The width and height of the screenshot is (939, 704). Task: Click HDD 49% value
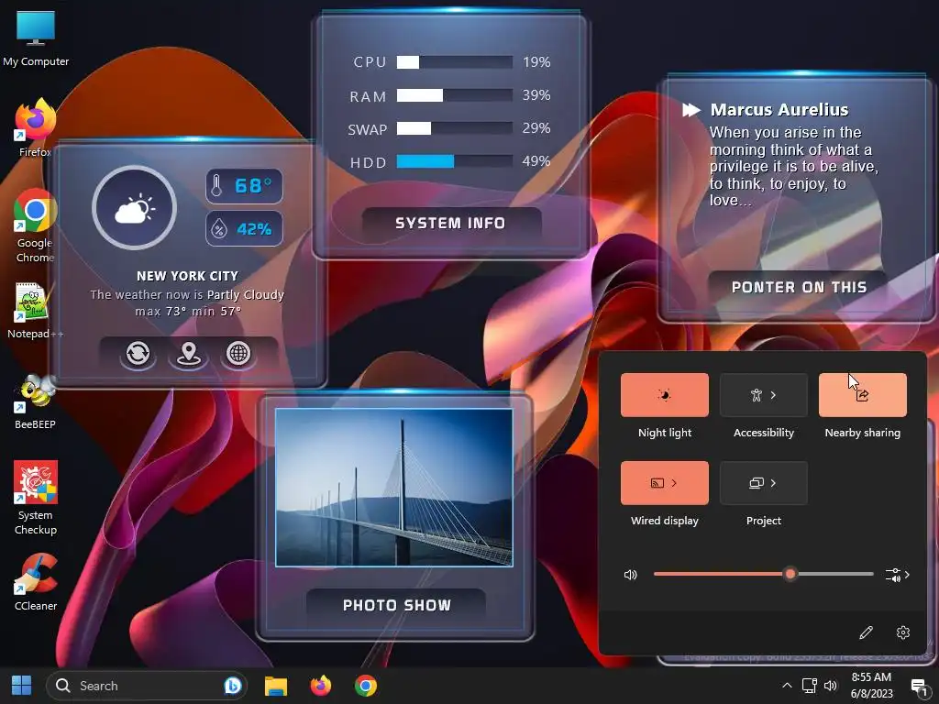pos(536,161)
